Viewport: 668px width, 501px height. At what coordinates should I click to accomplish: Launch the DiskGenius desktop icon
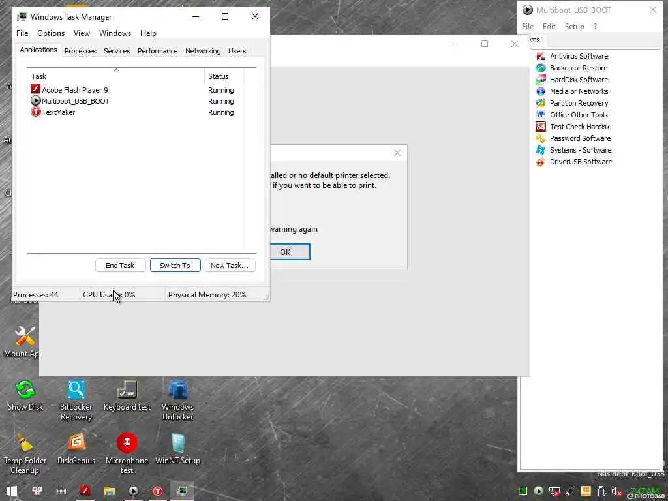click(x=76, y=443)
